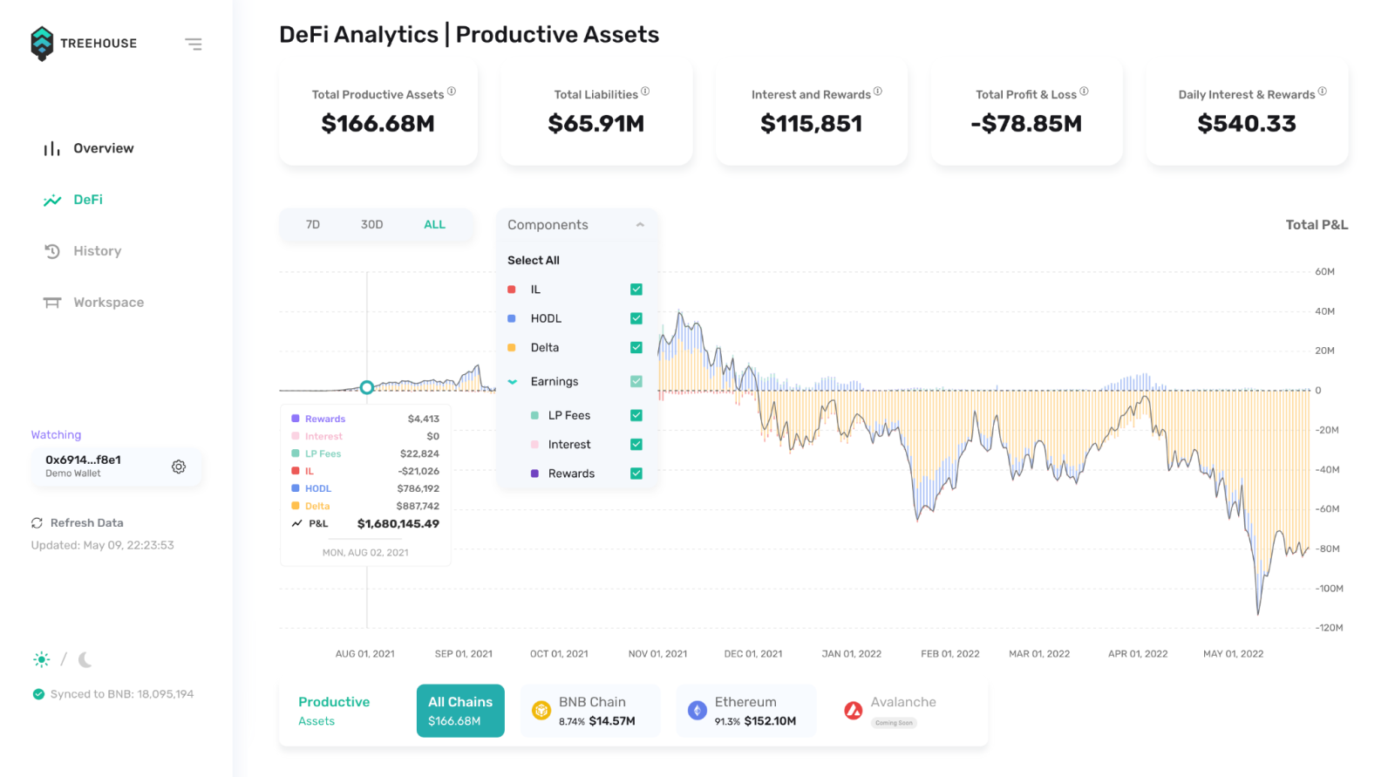1395x777 pixels.
Task: Click info icon beside Total Liabilities
Action: point(645,91)
